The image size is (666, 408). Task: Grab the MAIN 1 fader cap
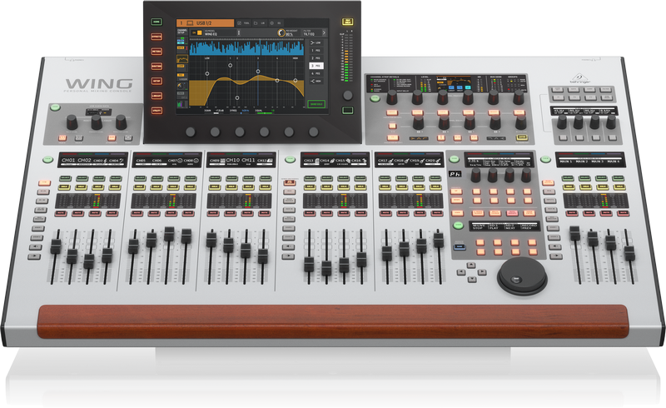[x=574, y=233]
